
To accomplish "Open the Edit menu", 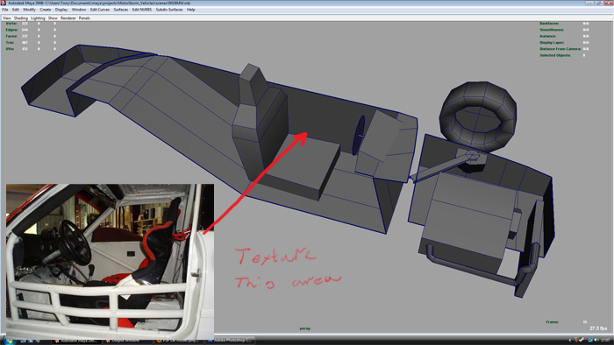I will pos(15,10).
